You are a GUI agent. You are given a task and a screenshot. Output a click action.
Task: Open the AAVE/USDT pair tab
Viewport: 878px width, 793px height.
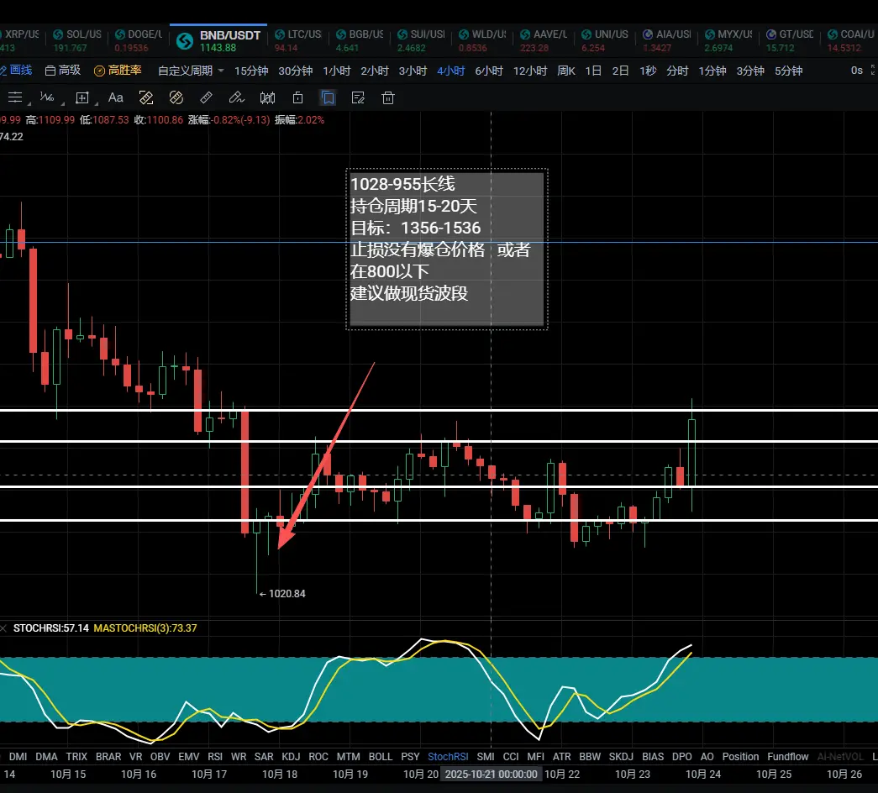click(x=544, y=40)
